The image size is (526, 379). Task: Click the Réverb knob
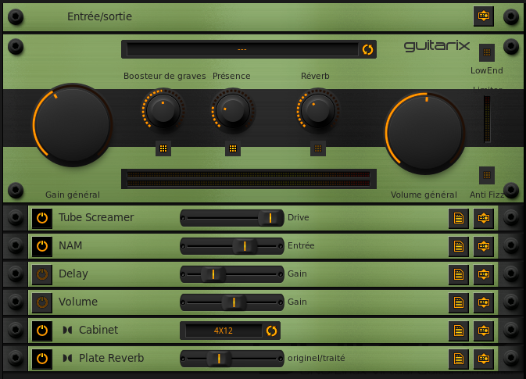coord(318,109)
